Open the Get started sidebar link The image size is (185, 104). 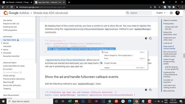[x=8, y=21]
